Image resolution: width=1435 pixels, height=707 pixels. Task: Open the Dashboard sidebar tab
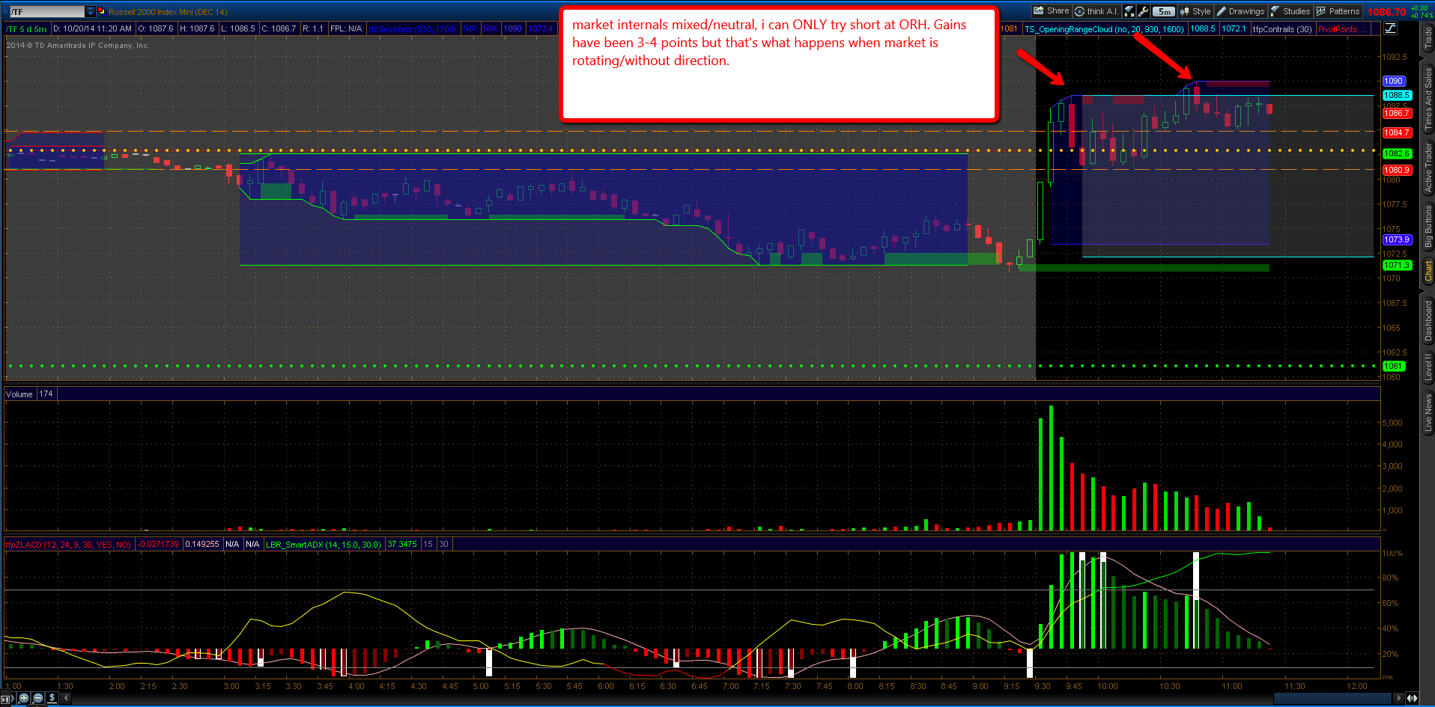[1428, 320]
